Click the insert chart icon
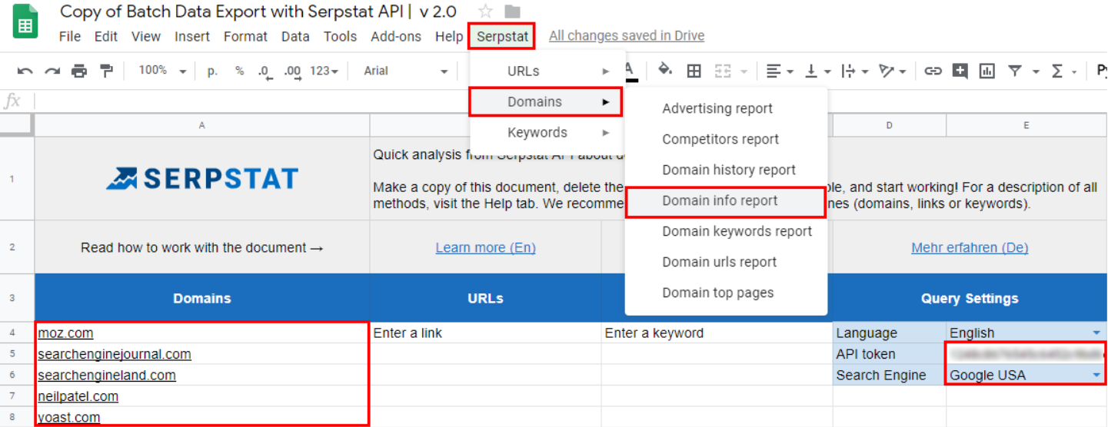This screenshot has height=427, width=1108. coord(987,71)
